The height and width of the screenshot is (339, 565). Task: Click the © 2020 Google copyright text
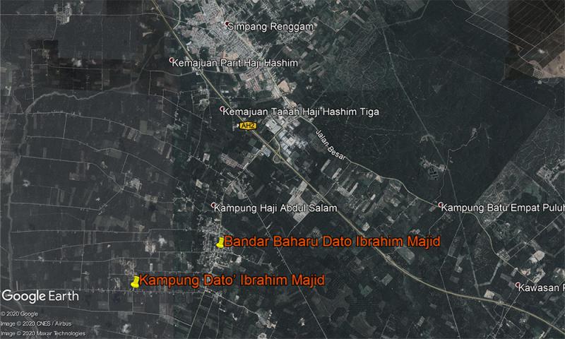pos(19,314)
